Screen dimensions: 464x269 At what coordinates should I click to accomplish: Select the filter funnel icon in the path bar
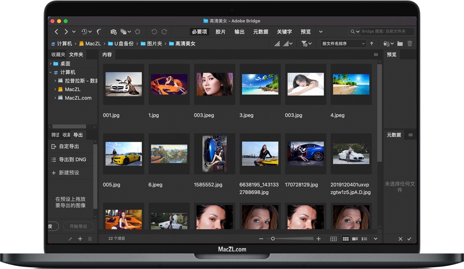tap(304, 43)
